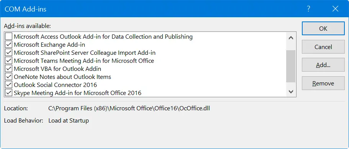Click the Cancel button
The width and height of the screenshot is (349, 149).
(x=323, y=47)
